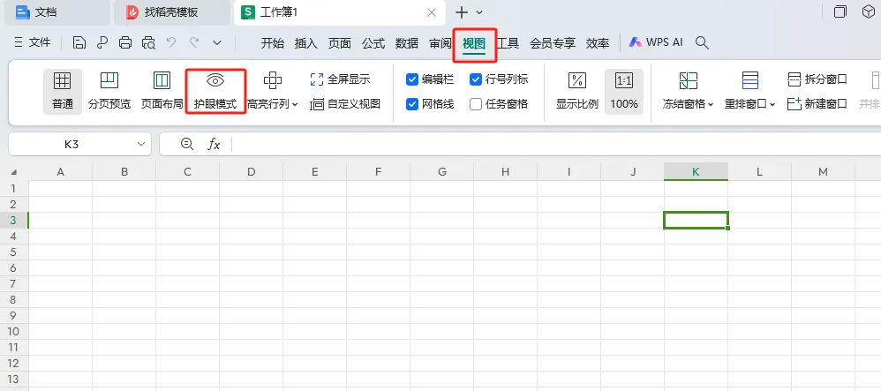Switch to the 找稻壳模板 templates tab

[x=172, y=12]
